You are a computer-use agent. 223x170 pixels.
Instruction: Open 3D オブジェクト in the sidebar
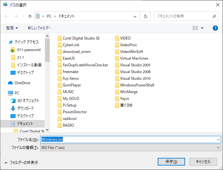(28, 101)
